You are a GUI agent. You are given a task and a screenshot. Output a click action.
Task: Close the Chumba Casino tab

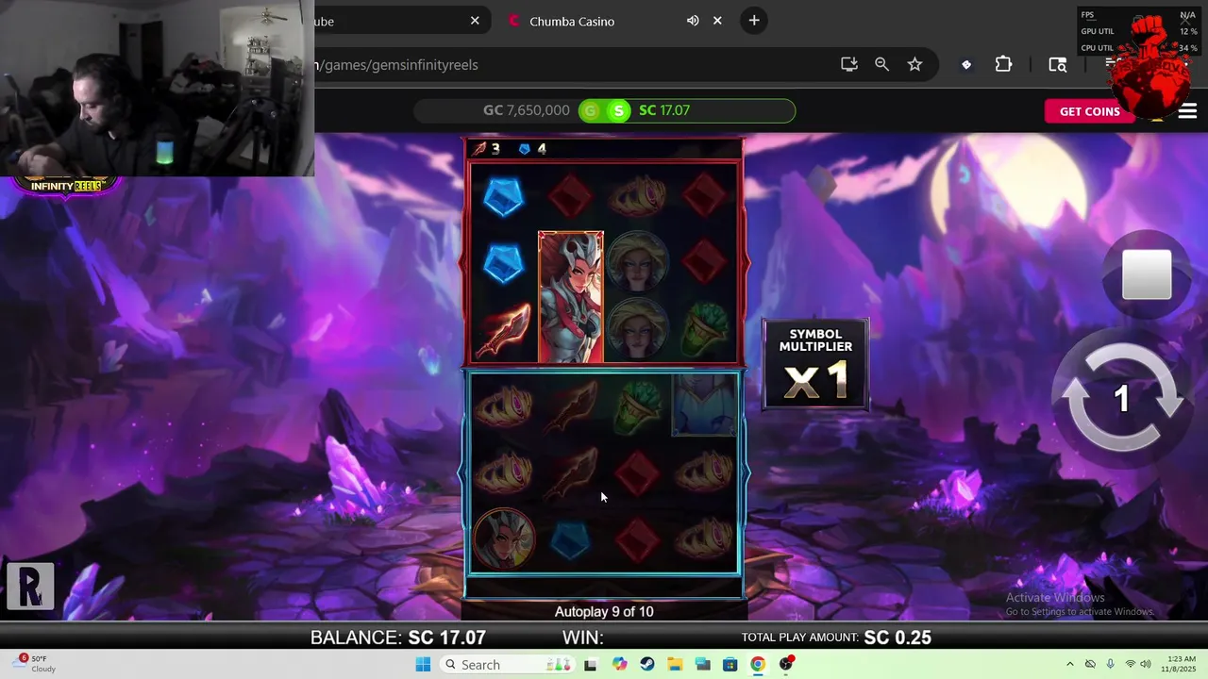717,21
